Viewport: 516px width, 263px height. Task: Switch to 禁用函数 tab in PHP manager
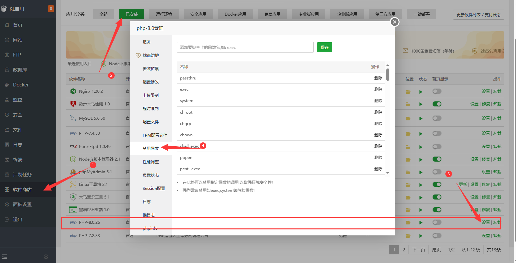coord(151,148)
